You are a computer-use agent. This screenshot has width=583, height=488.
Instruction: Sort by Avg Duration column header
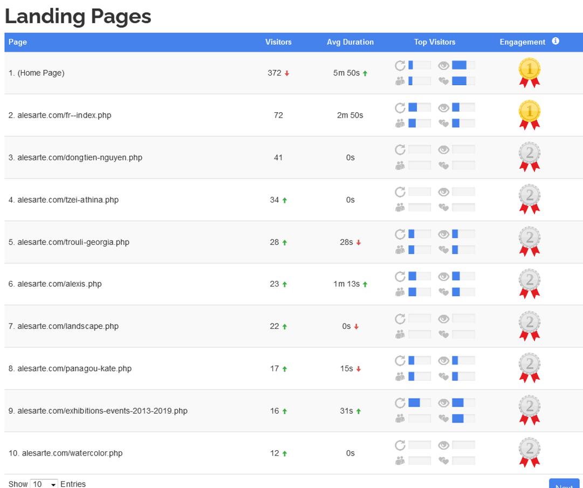[x=350, y=42]
